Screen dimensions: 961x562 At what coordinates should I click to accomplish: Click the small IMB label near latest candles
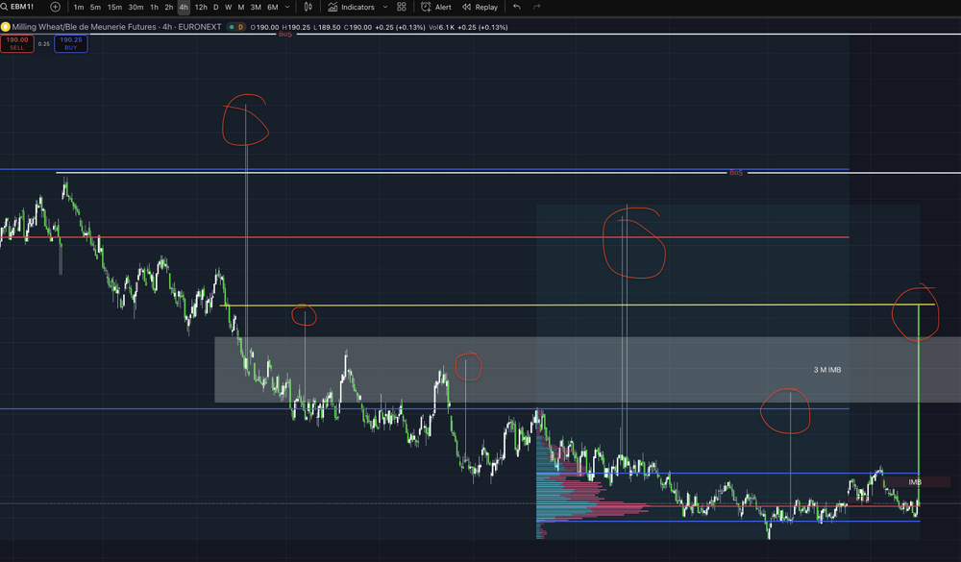[915, 482]
